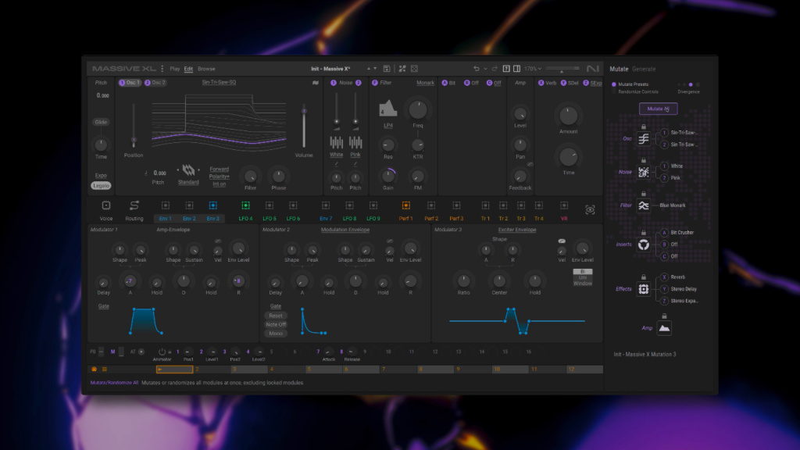Click the effects Amount knob
Image resolution: width=800 pixels, height=450 pixels.
tap(568, 116)
